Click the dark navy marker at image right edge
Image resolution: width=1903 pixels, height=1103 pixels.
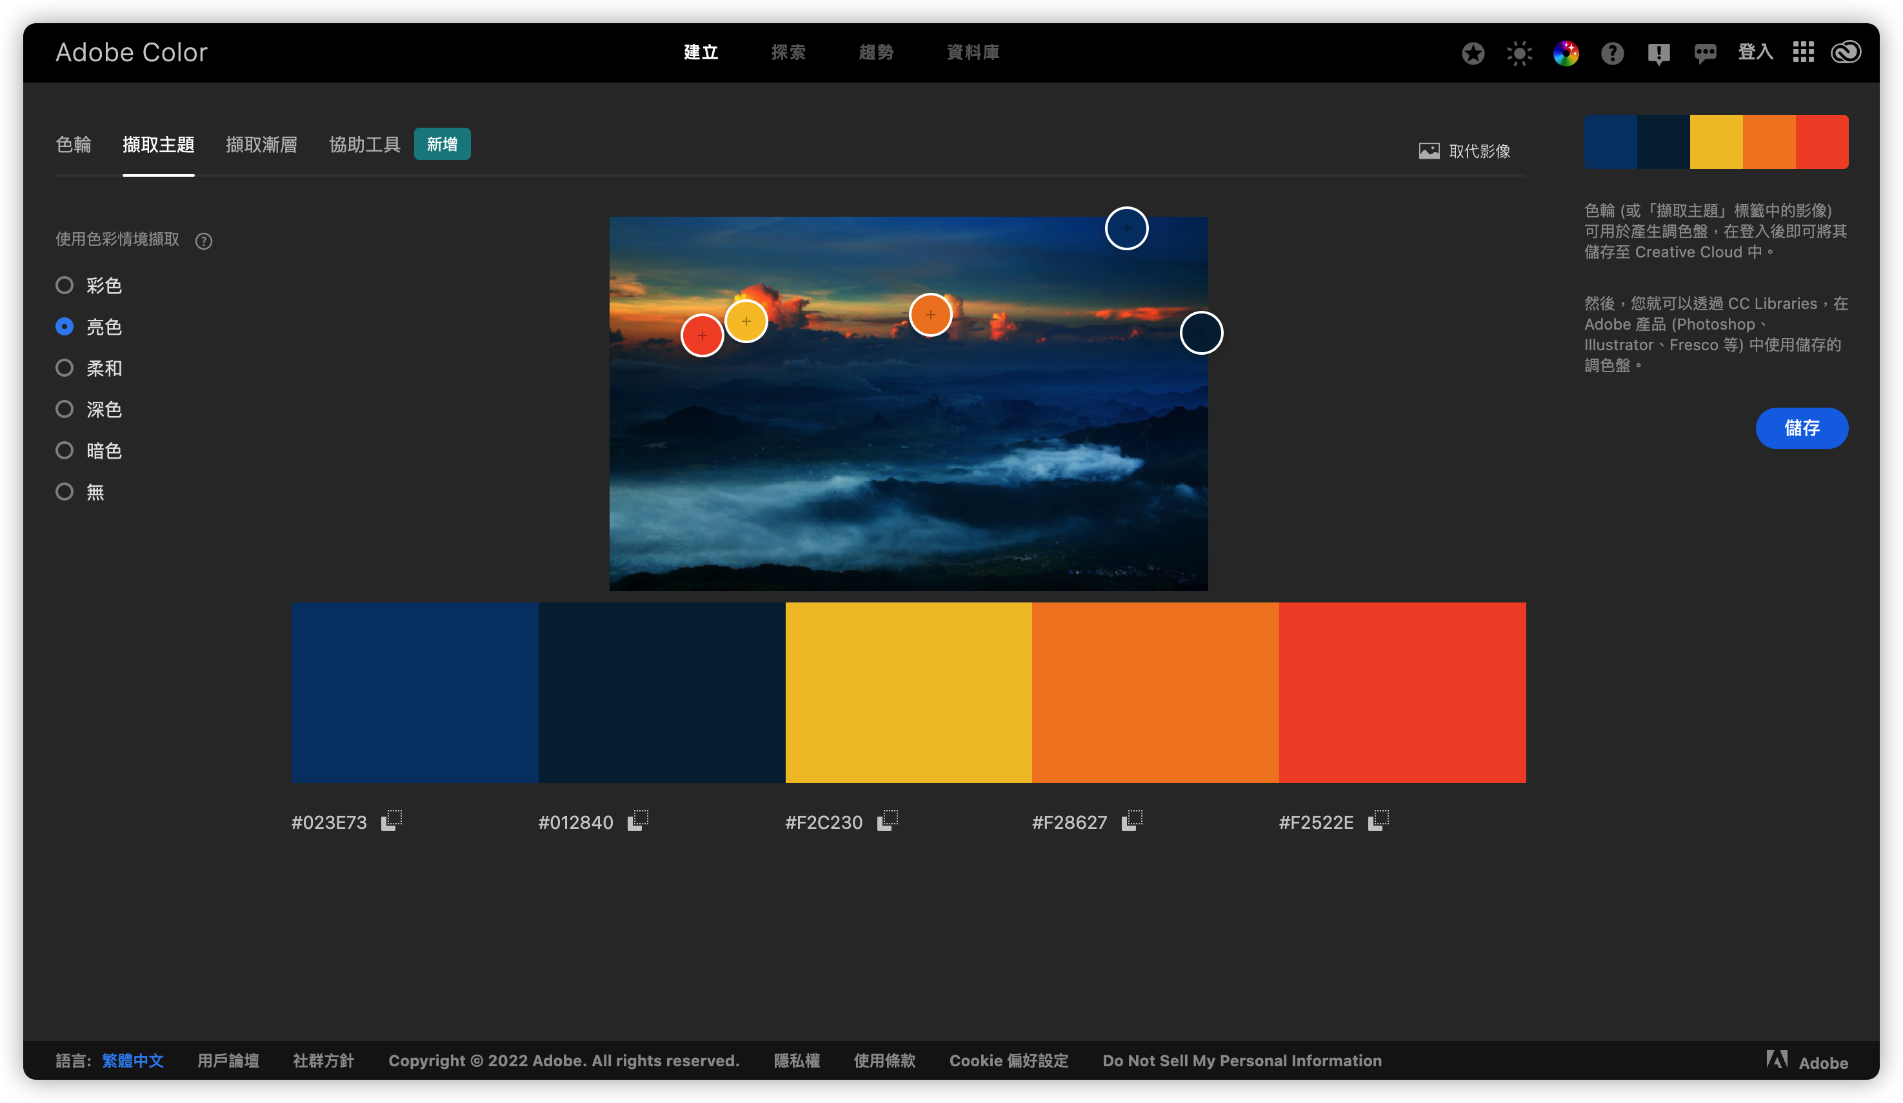(1201, 332)
